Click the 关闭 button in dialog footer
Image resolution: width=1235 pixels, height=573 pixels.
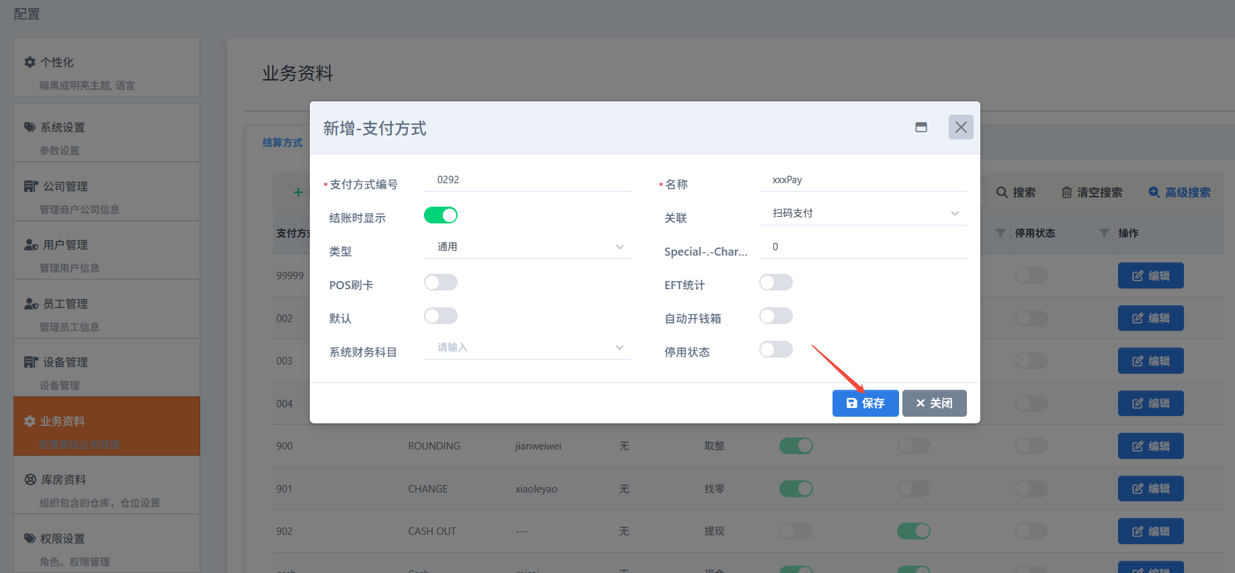pos(934,403)
